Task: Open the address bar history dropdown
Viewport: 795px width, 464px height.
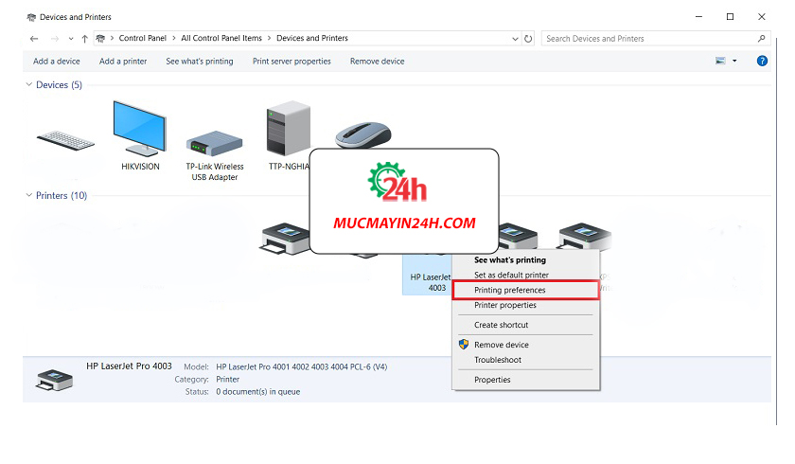Action: 515,39
